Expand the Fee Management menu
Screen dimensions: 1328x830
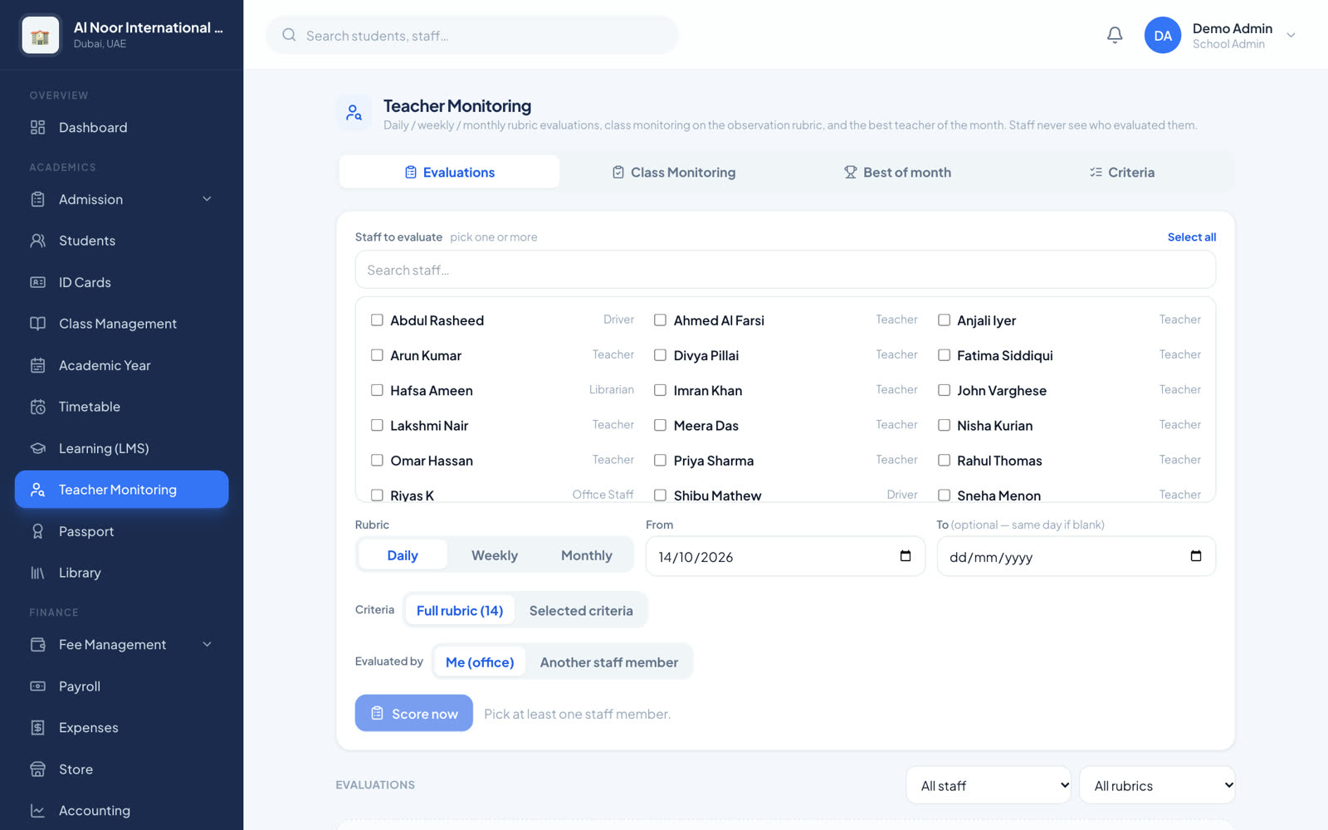coord(121,645)
